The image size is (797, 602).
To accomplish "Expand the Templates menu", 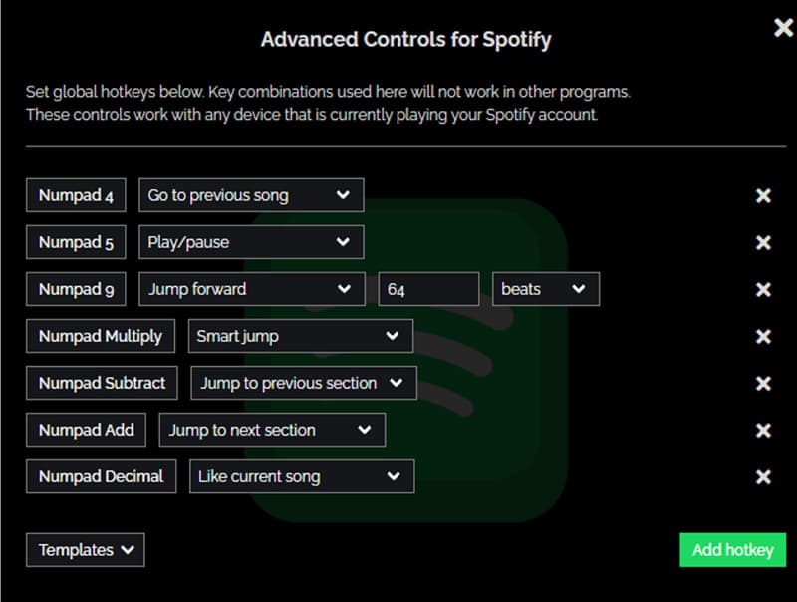I will (85, 549).
